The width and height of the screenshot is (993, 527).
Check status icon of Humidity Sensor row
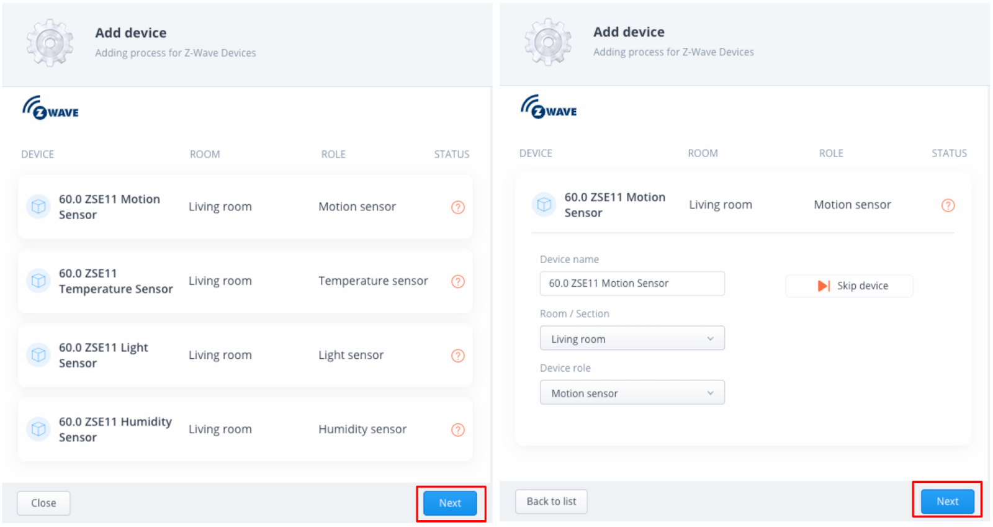[x=458, y=430]
